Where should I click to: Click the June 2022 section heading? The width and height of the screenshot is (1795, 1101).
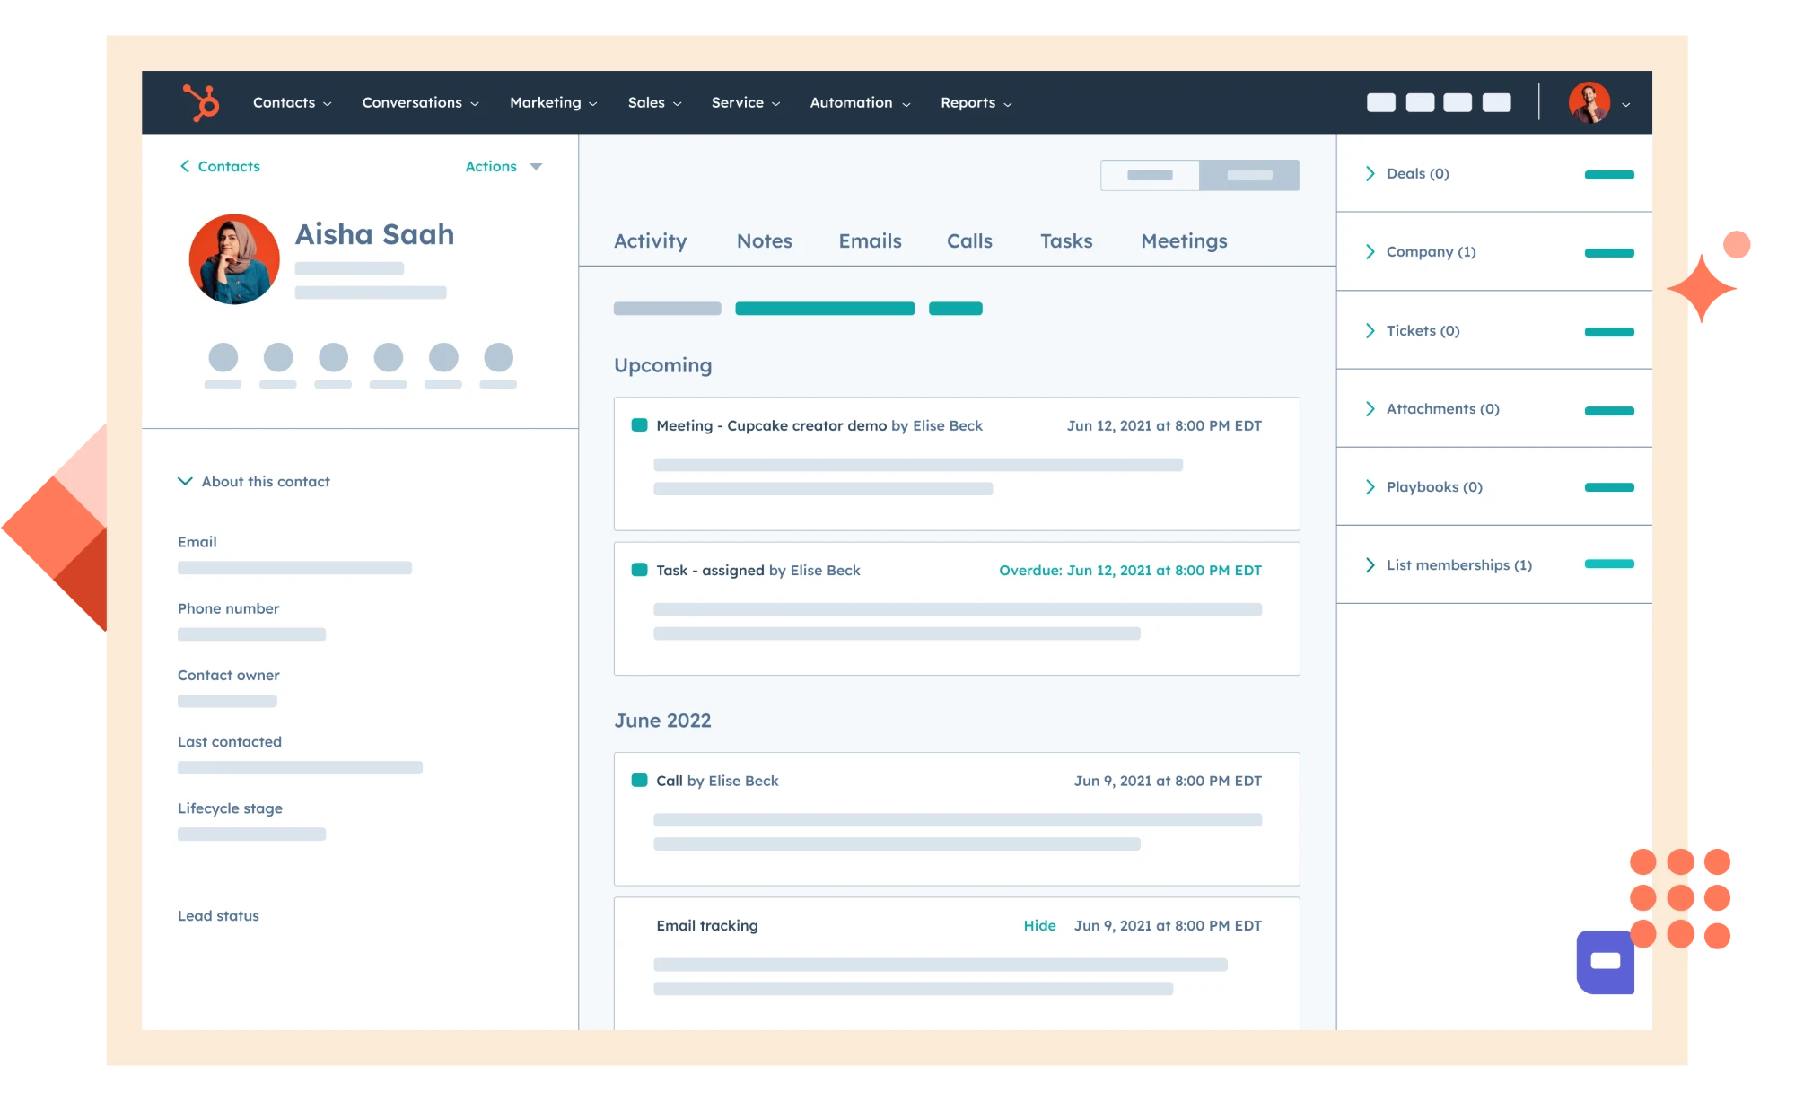(662, 720)
